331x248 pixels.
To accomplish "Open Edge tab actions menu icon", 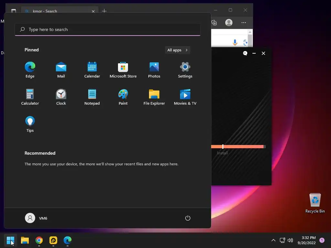I will pyautogui.click(x=14, y=11).
